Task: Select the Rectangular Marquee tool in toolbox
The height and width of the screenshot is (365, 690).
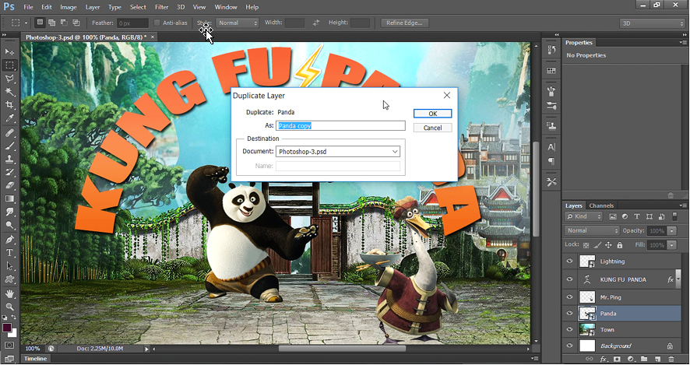Action: pos(9,65)
